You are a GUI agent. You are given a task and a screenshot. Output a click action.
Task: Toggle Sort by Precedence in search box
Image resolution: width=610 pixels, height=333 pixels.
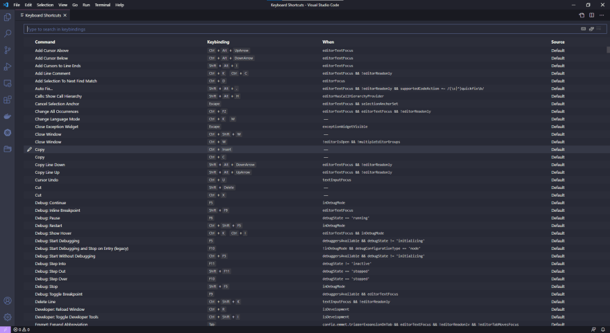coord(591,29)
